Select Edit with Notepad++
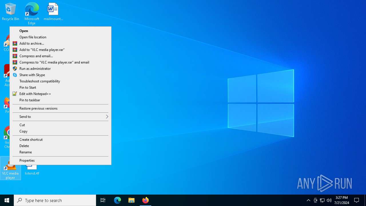Viewport: 366px width, 206px height. (60, 94)
